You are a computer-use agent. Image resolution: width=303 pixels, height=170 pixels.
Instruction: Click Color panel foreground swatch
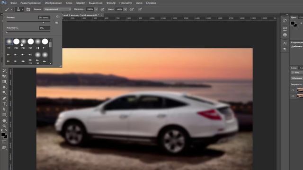pyautogui.click(x=293, y=24)
